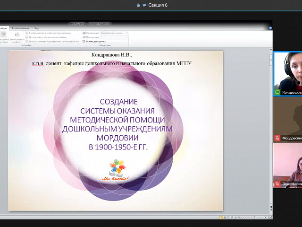302x227 pixels.
Task: Select Кондрашова's video thumbnail
Action: tap(287, 73)
